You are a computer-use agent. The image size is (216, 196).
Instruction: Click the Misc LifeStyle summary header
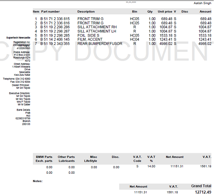coord(91,159)
